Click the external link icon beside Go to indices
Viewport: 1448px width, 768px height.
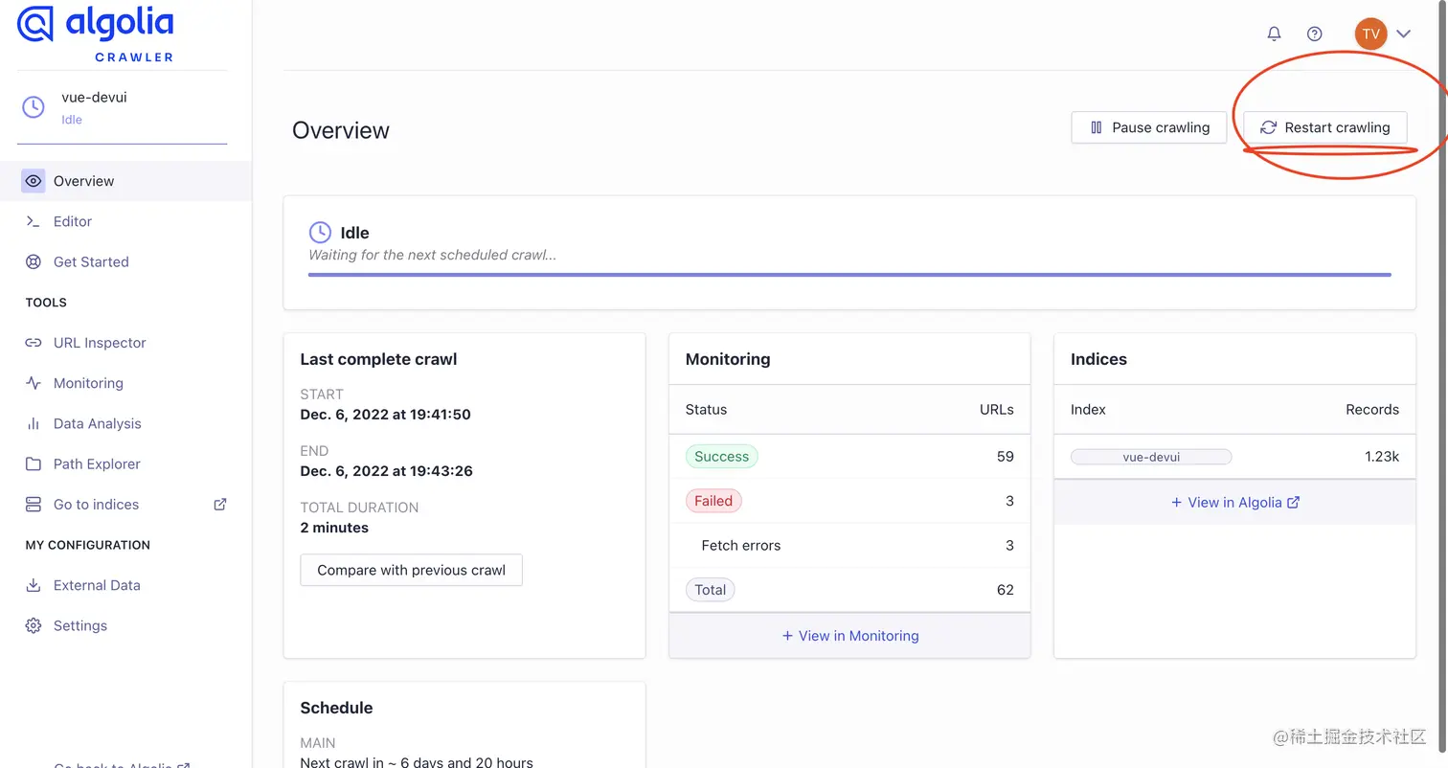tap(219, 505)
